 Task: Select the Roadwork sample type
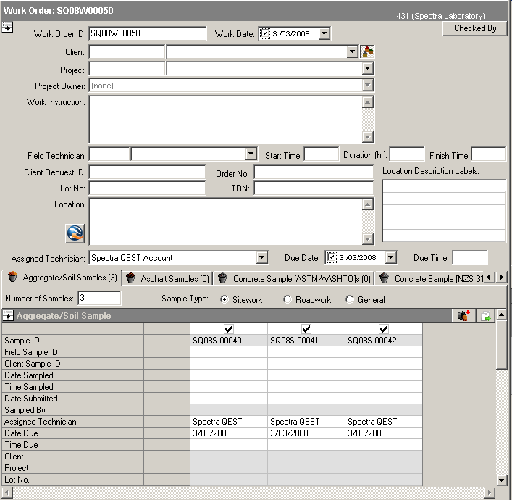[x=288, y=299]
